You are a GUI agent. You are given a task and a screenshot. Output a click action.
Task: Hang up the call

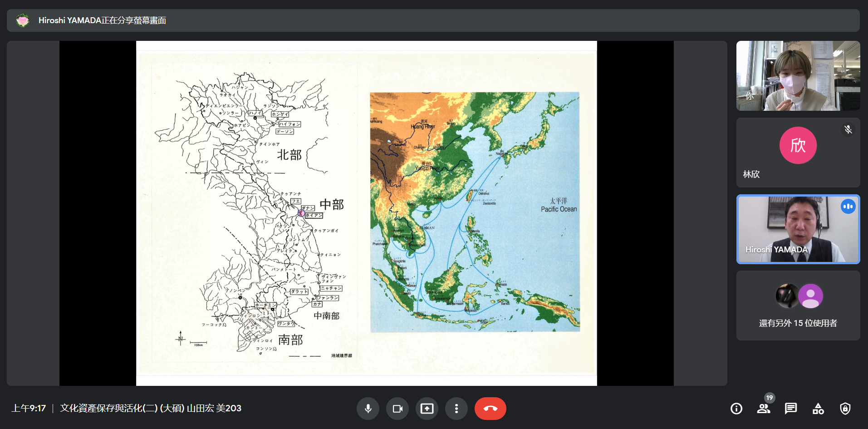pyautogui.click(x=490, y=409)
